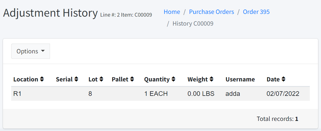Click History C00009 breadcrumb item
Screen dimensions: 321x131
(193, 24)
